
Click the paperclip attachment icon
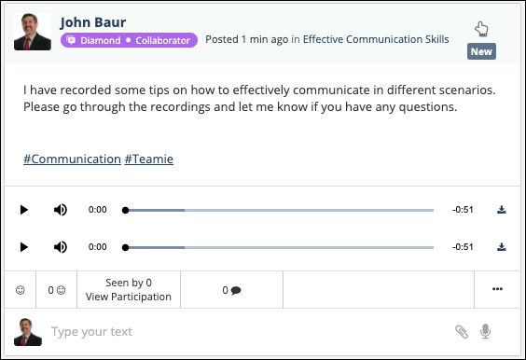[x=462, y=332]
